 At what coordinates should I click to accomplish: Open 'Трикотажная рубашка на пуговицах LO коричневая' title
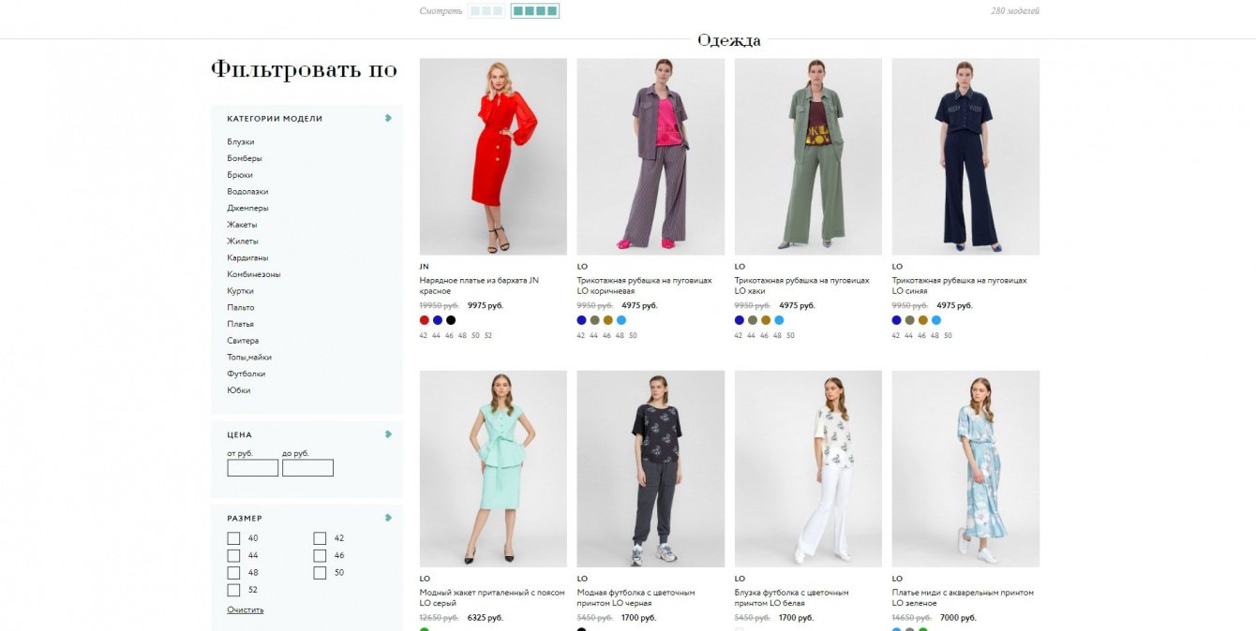pos(645,286)
